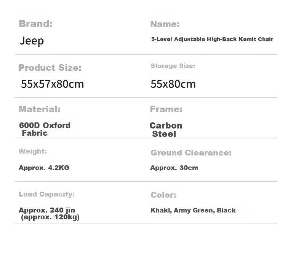The width and height of the screenshot is (301, 268).
Task: Select the Approx. 4.2KG weight value
Action: click(44, 168)
